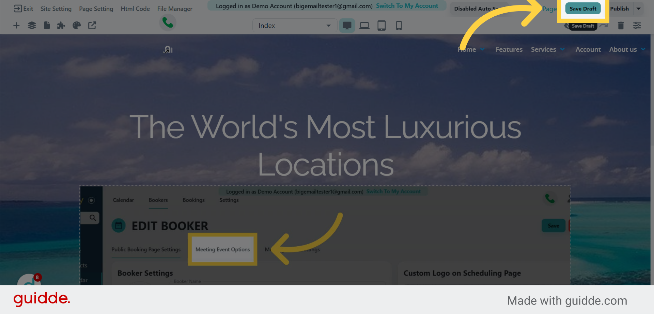Open the sliders settings icon
Screen dimensions: 654x314
pos(637,26)
